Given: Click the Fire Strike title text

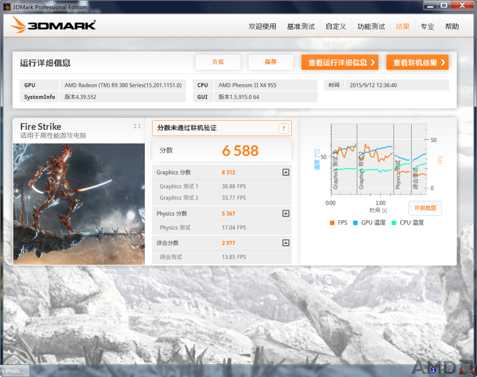Looking at the screenshot, I should click(41, 126).
